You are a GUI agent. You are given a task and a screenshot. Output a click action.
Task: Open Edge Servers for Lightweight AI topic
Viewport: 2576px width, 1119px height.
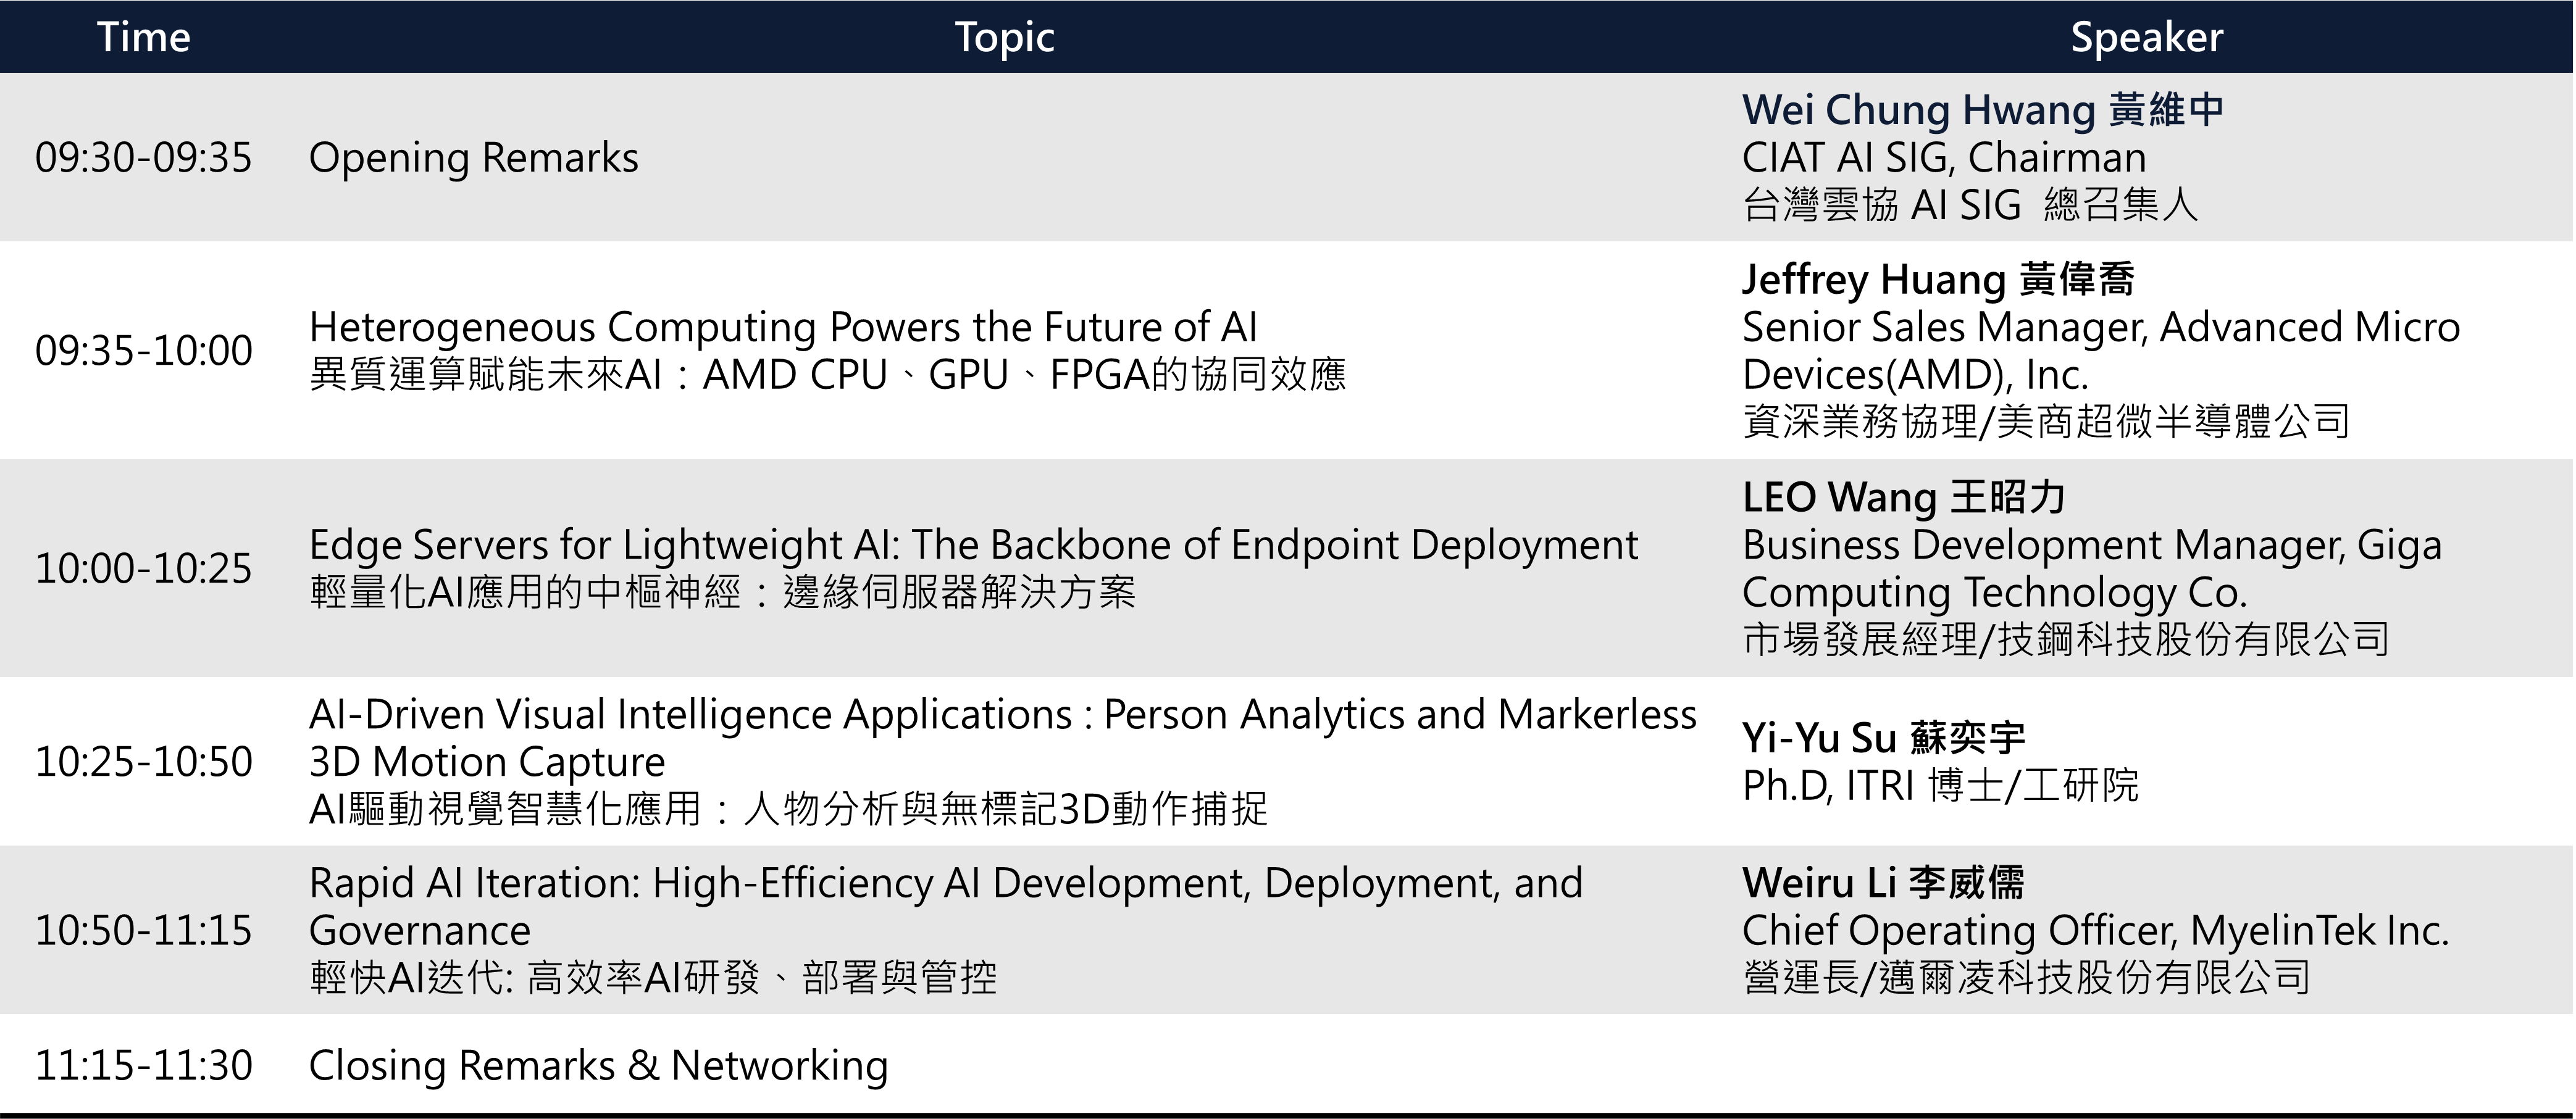pyautogui.click(x=972, y=546)
